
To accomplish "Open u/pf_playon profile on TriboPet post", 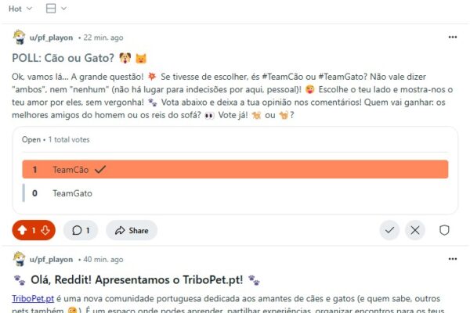I will [x=51, y=259].
